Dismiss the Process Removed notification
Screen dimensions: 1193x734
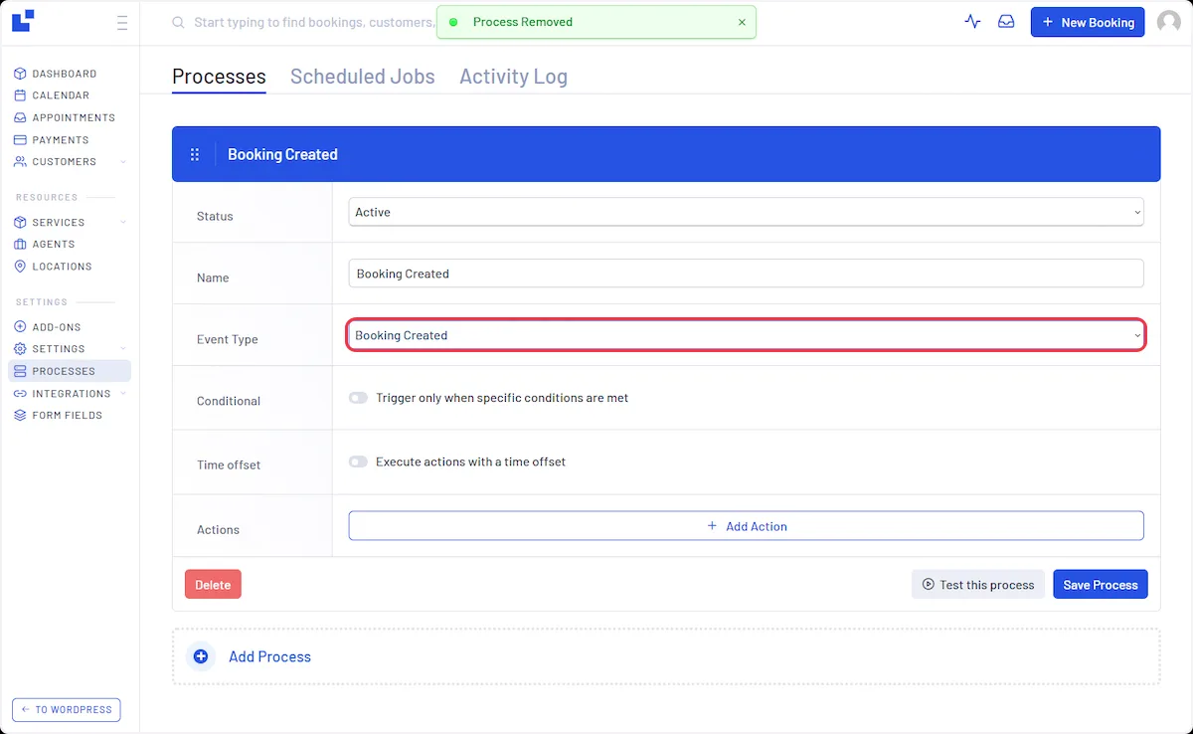pyautogui.click(x=742, y=22)
